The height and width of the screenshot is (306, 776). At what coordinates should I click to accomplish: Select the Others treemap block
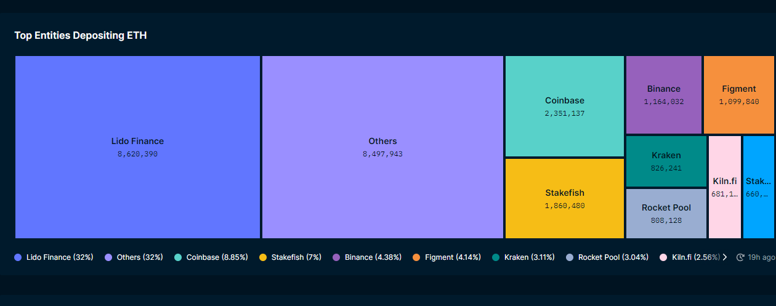click(382, 147)
